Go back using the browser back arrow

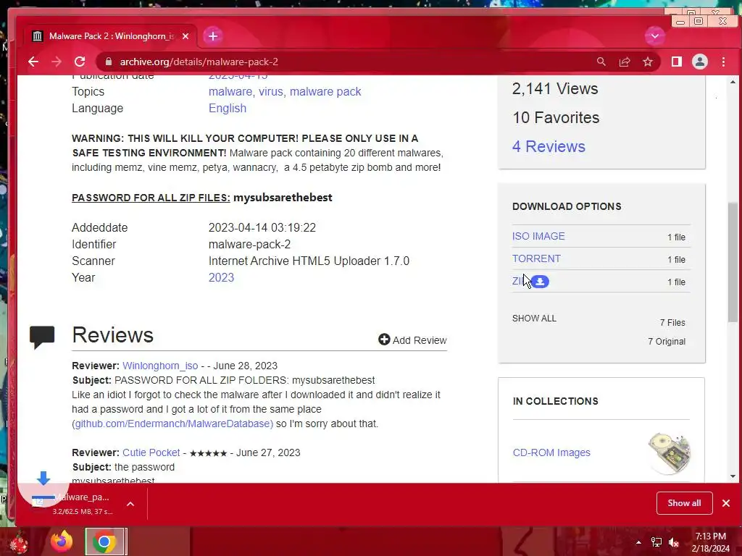coord(33,62)
